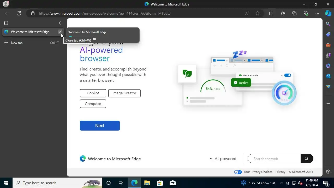Open sidebar Games chess icon
Viewport: 334px width, 188px height.
[328, 55]
